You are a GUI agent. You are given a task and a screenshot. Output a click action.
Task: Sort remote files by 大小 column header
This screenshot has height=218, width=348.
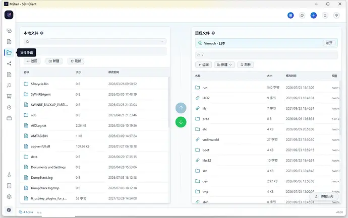[x=270, y=76]
